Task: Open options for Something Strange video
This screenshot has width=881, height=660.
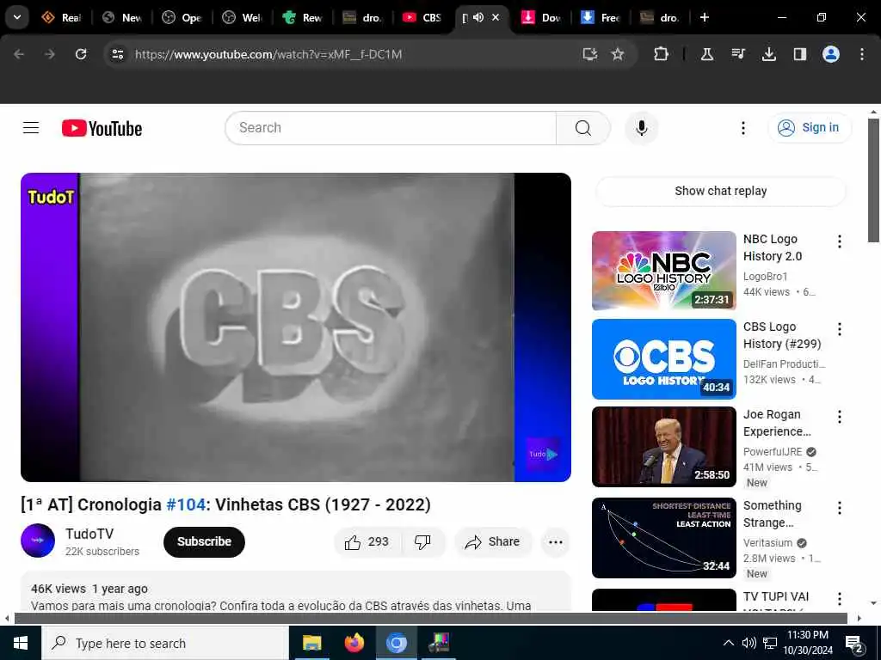Action: (840, 507)
